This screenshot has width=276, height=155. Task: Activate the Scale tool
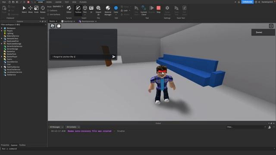(36, 9)
